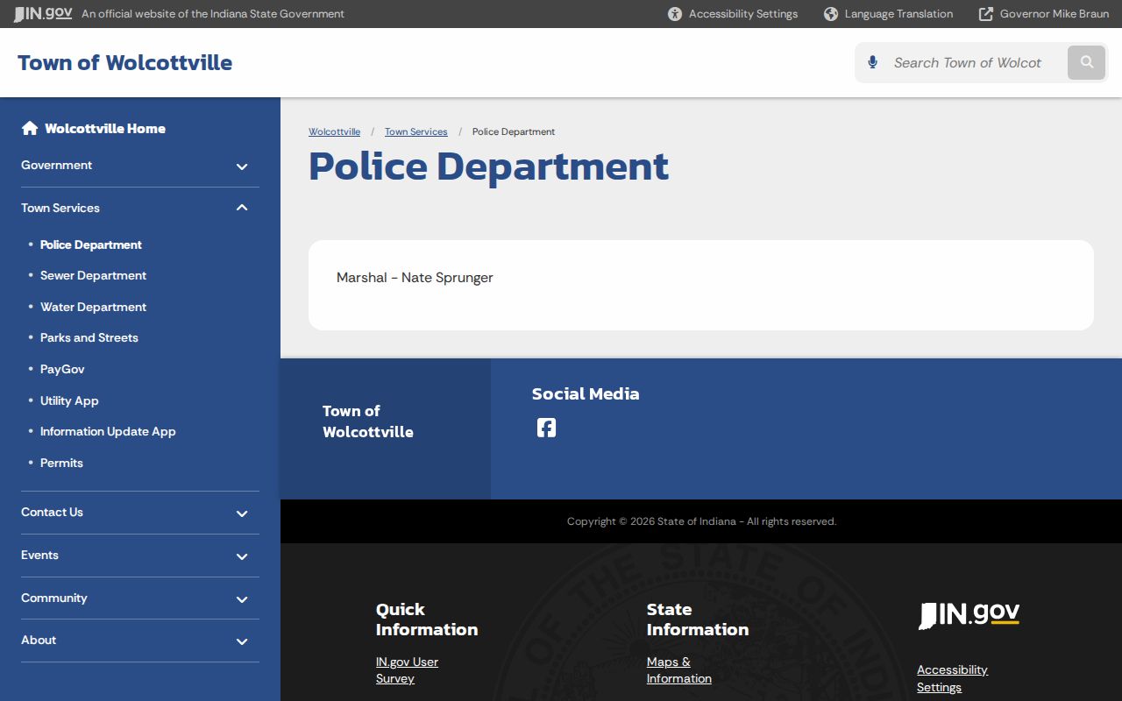Click the IN.gov logo in footer
The image size is (1122, 701).
(x=969, y=615)
